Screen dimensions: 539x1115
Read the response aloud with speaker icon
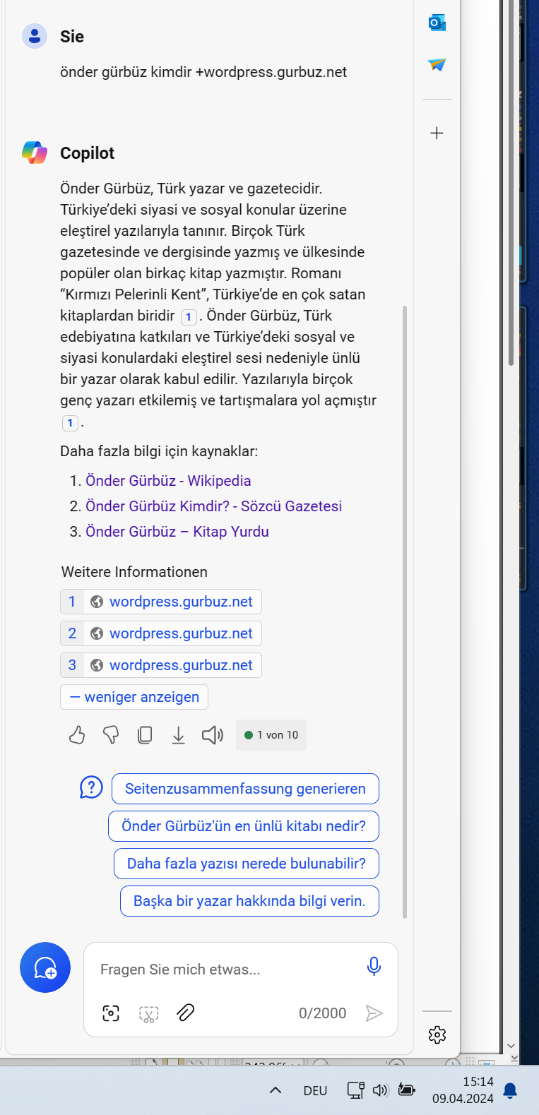click(x=213, y=735)
